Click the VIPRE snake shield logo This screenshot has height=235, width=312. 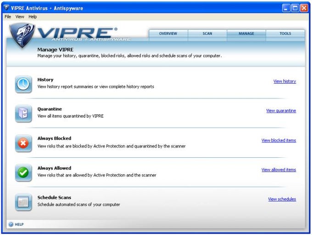[x=22, y=35]
